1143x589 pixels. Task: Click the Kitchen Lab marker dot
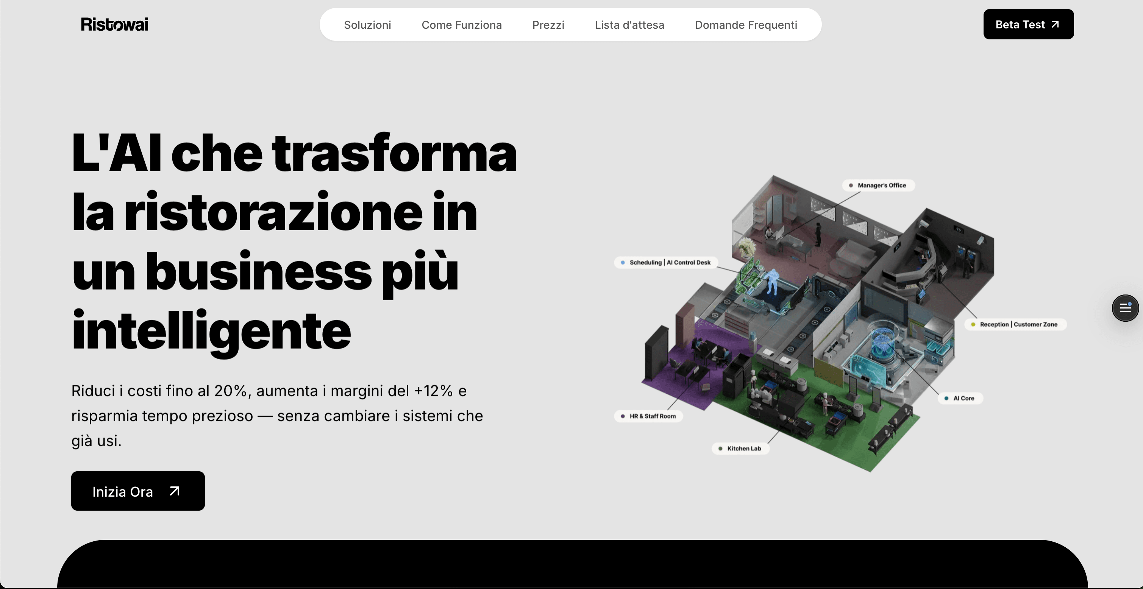point(721,449)
